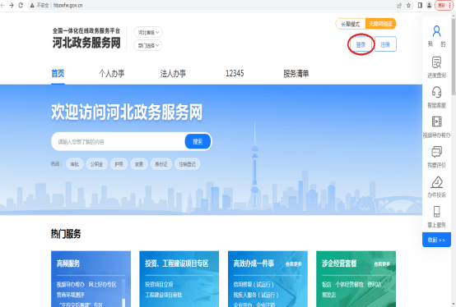Click the 投资、工程建设项目专区 card title
This screenshot has width=456, height=307.
click(x=177, y=263)
